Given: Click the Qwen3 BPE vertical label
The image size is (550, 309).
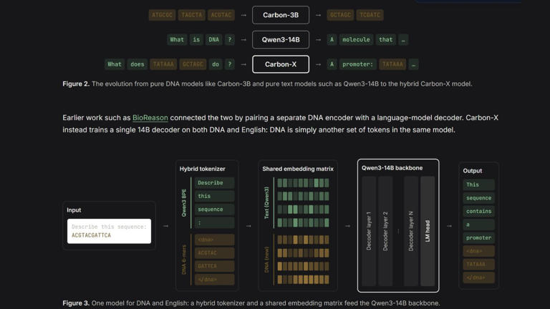Looking at the screenshot, I should [184, 203].
